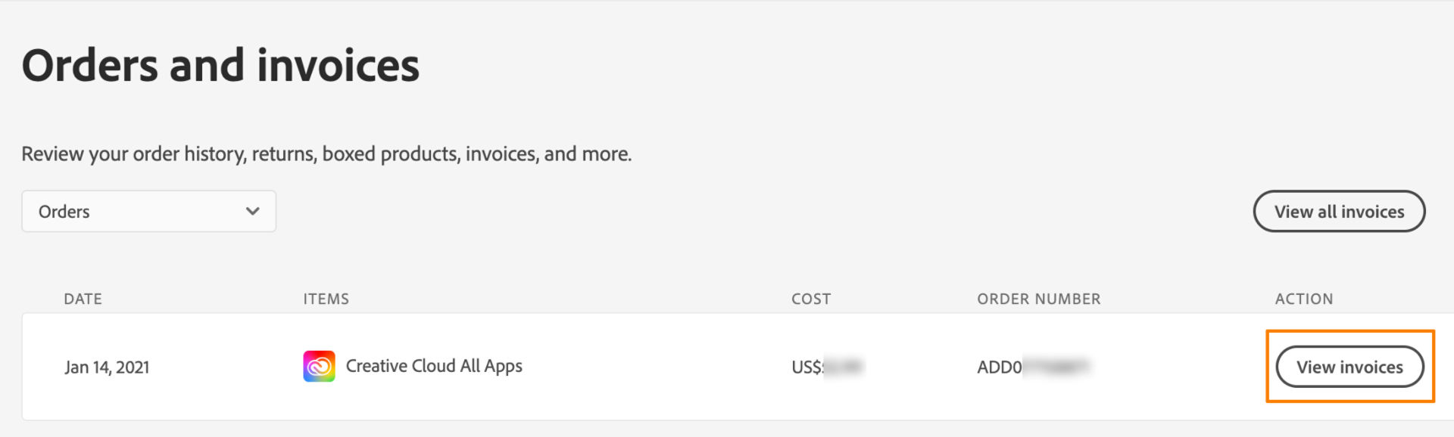This screenshot has height=437, width=1454.
Task: Click View invoices for the Jan 14 order
Action: [1349, 367]
